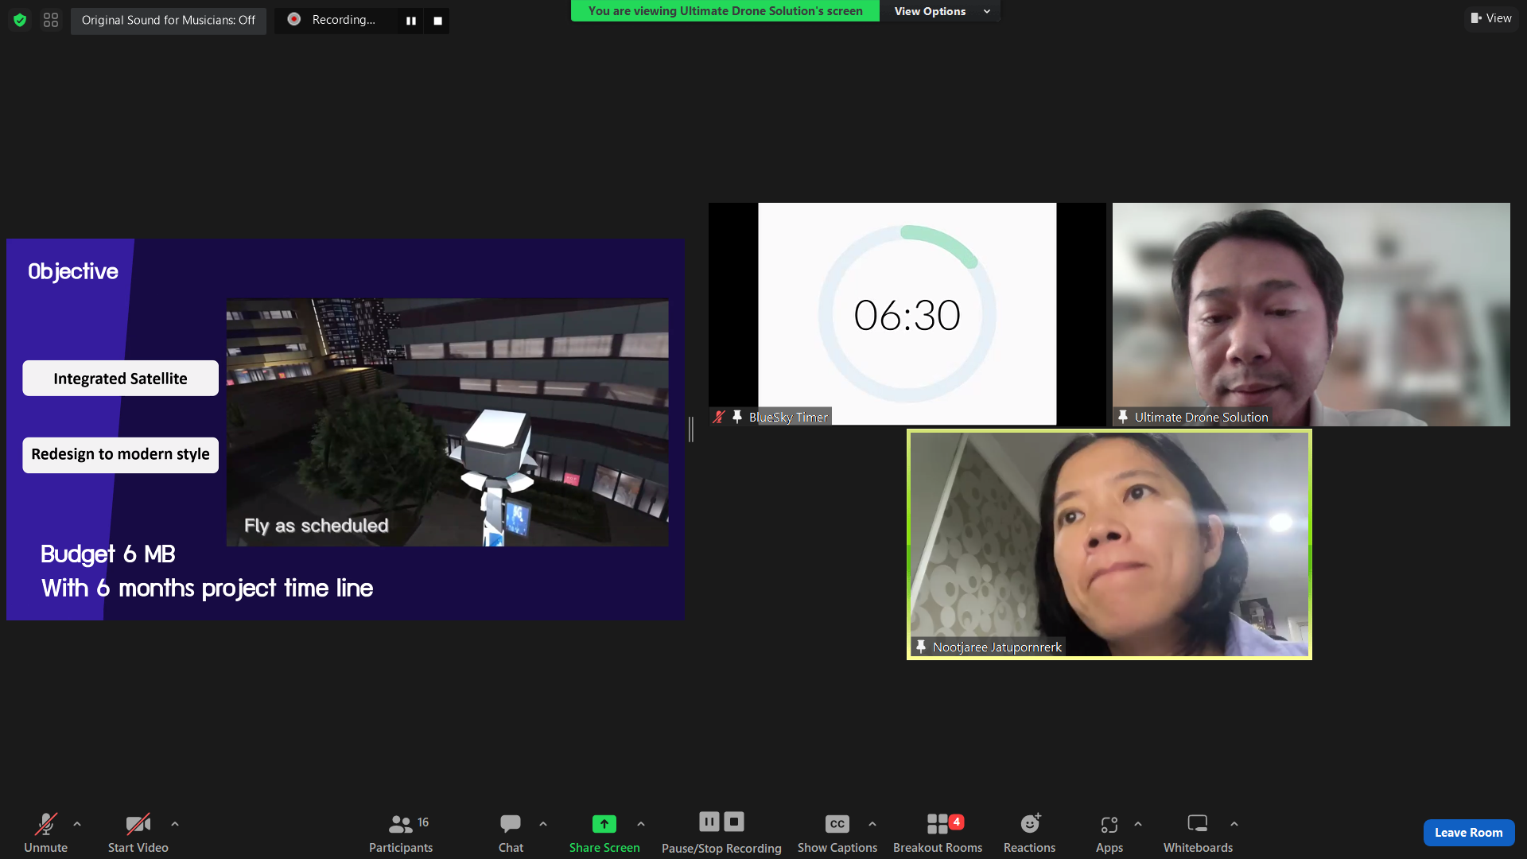Click the green encryption shield icon
Screen dimensions: 1527x859
click(x=20, y=20)
